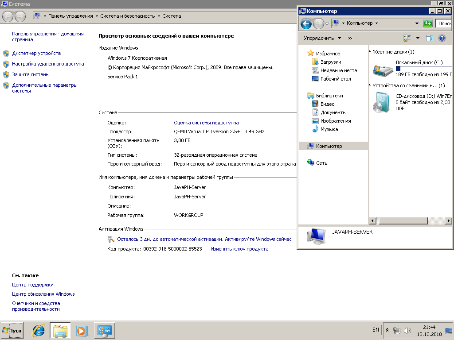Open Internet Explorer from taskbar
The image size is (454, 340).
pos(39,330)
